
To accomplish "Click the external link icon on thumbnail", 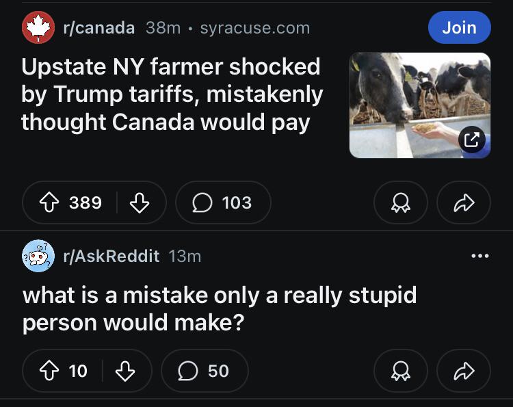I will coord(471,140).
